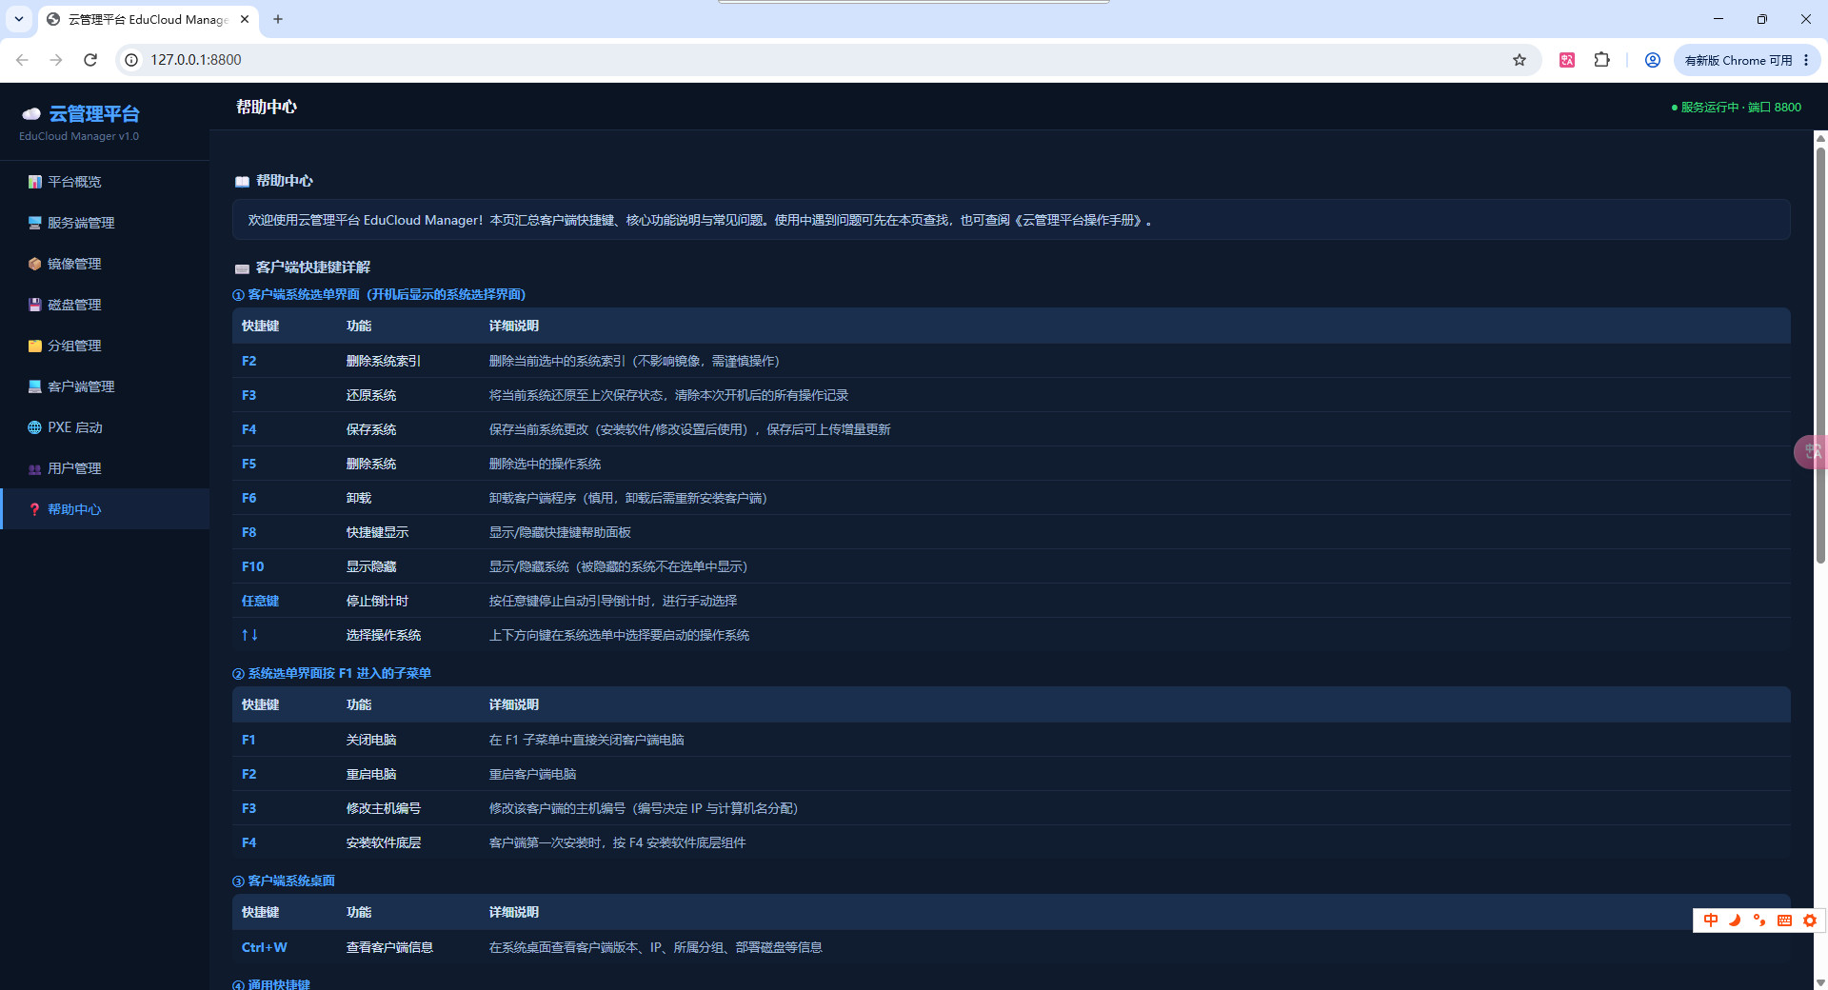Select the 云管理平台 EduCloud Manager tab
1828x990 pixels.
(x=148, y=19)
